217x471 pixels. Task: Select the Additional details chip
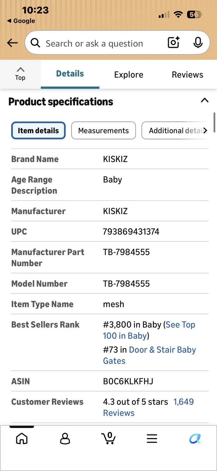point(175,130)
